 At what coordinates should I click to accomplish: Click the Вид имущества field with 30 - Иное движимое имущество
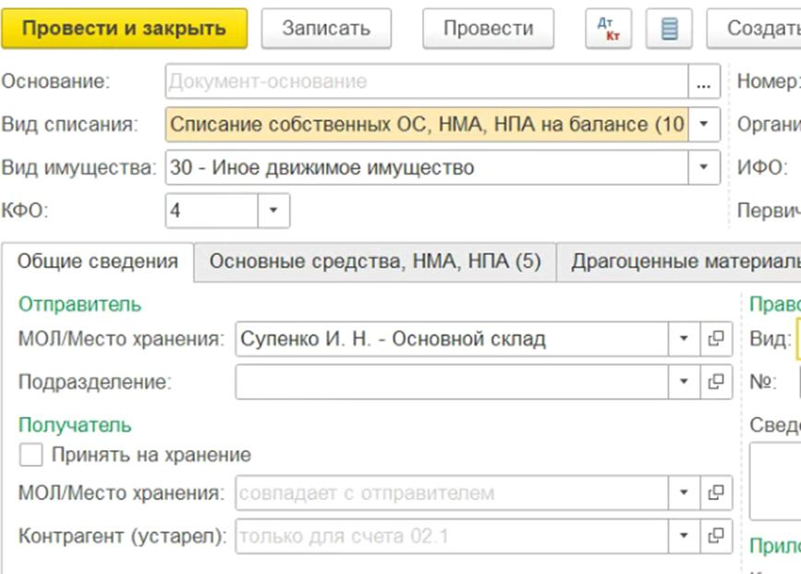coord(427,167)
